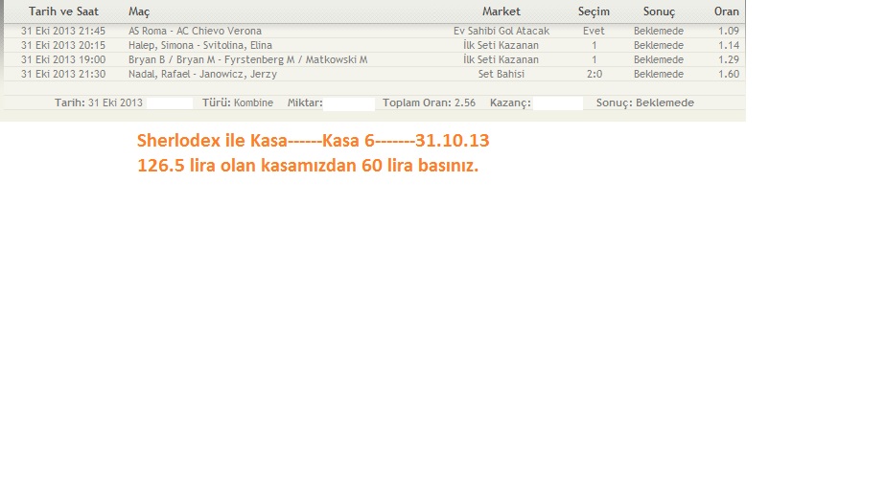The width and height of the screenshot is (886, 501).
Task: Click the date '31 Eki 2013 21:30'
Action: [x=63, y=74]
